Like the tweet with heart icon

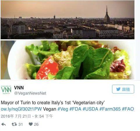(x=31, y=124)
